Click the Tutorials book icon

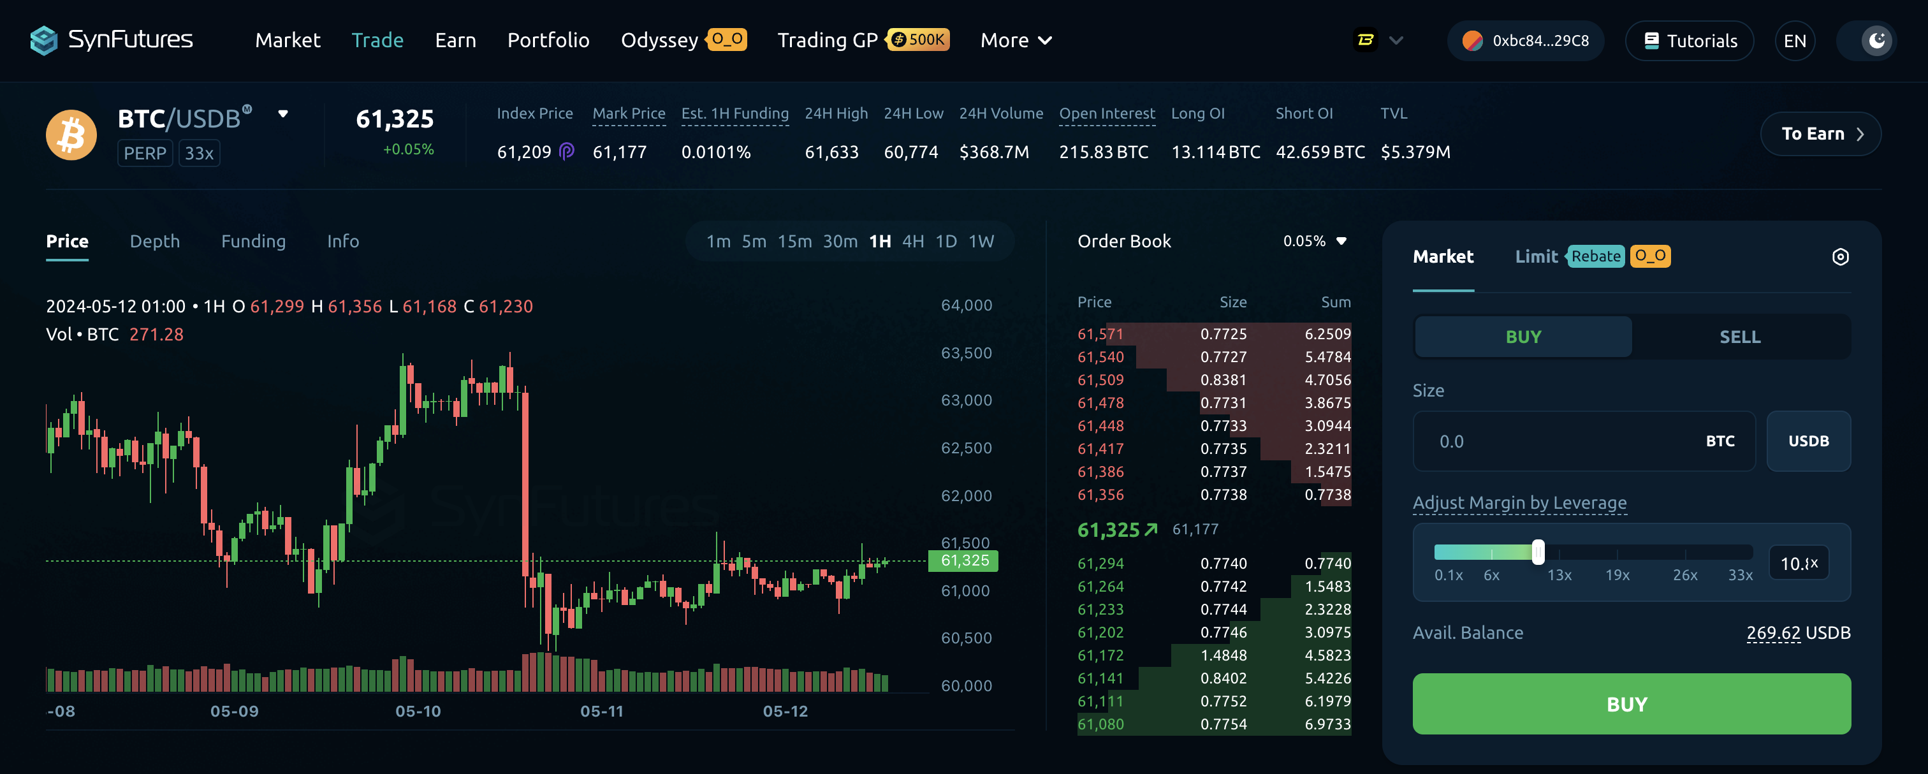tap(1651, 41)
